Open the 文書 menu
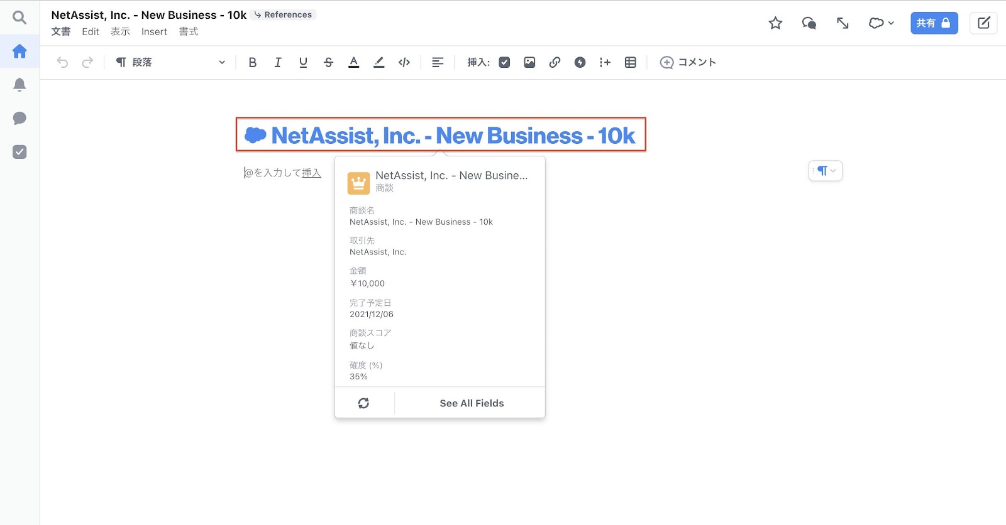 coord(61,31)
